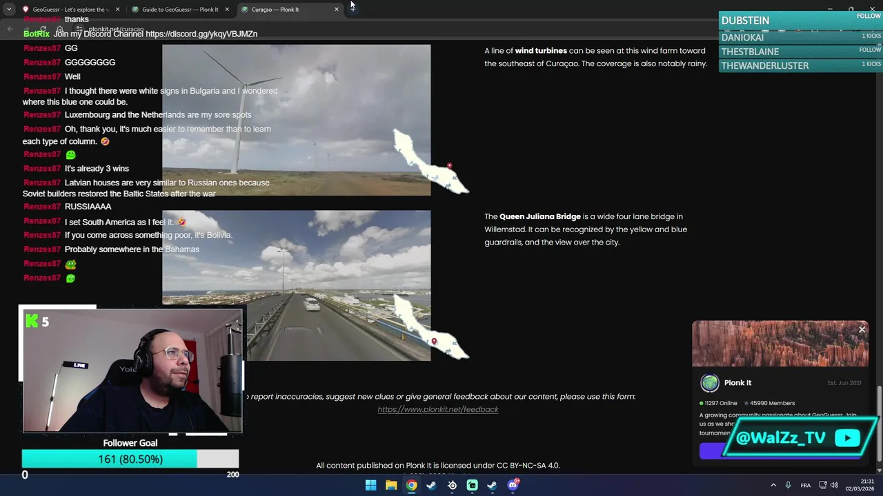The width and height of the screenshot is (883, 496).
Task: Click the microphone icon in system tray
Action: 788,485
